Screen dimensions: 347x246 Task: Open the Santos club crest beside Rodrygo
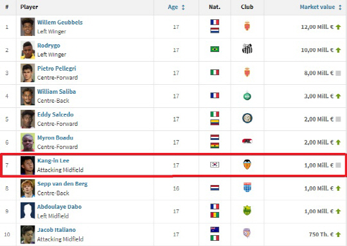(247, 49)
